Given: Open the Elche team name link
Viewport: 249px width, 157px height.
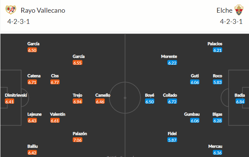Looking at the screenshot, I should pyautogui.click(x=224, y=10).
